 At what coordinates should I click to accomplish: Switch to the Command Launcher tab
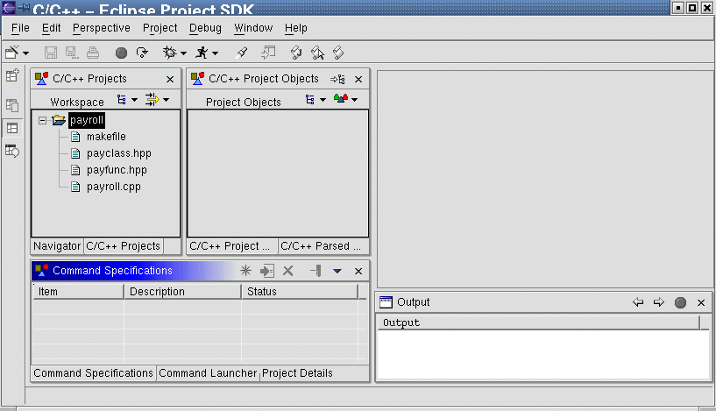208,373
